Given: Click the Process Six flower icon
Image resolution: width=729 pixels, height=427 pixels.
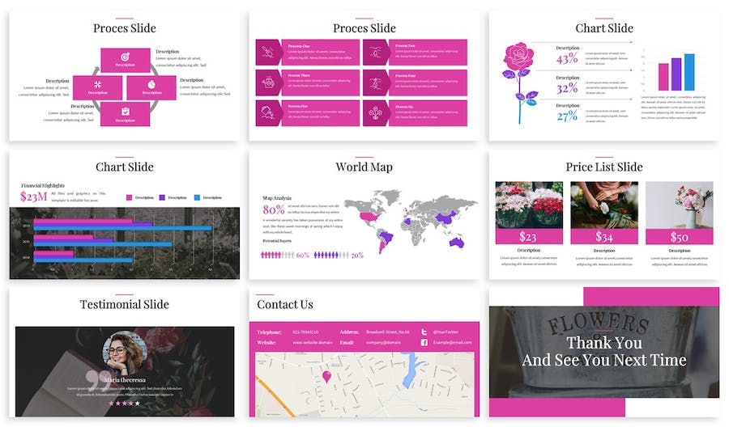Looking at the screenshot, I should tap(375, 112).
